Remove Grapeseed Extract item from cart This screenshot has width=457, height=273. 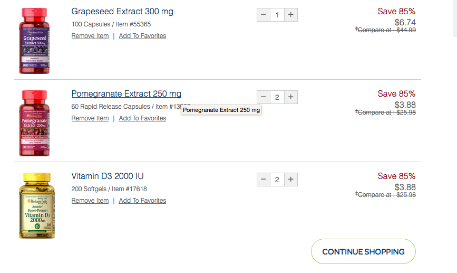(x=90, y=36)
